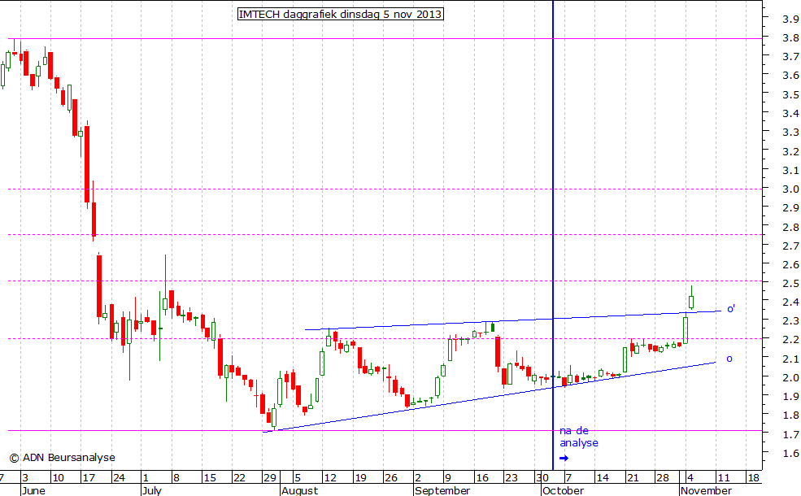Viewport: 801px width, 496px height.
Task: Click date label 26 in August
Action: pos(391,478)
